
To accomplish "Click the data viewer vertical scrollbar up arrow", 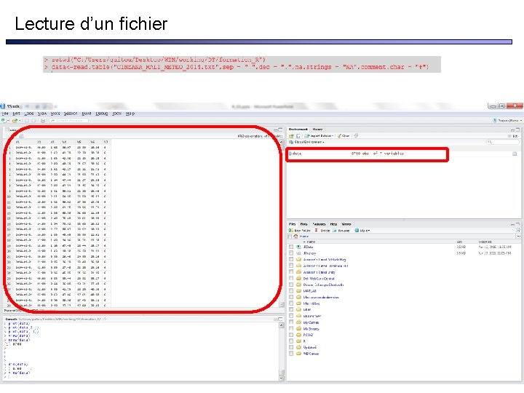I will (282, 142).
